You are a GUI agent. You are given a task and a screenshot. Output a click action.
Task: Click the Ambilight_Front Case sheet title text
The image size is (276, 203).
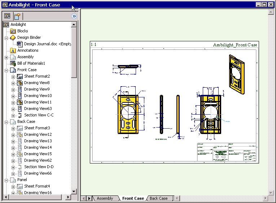(235, 45)
